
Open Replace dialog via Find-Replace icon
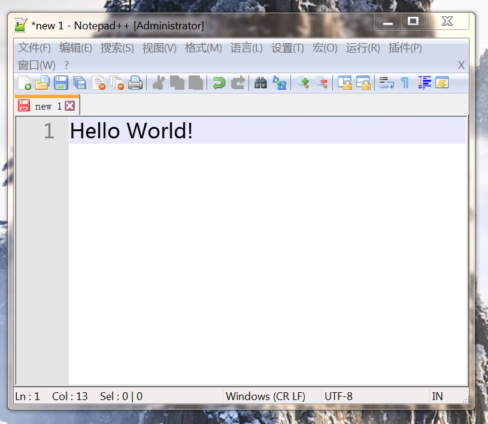279,83
